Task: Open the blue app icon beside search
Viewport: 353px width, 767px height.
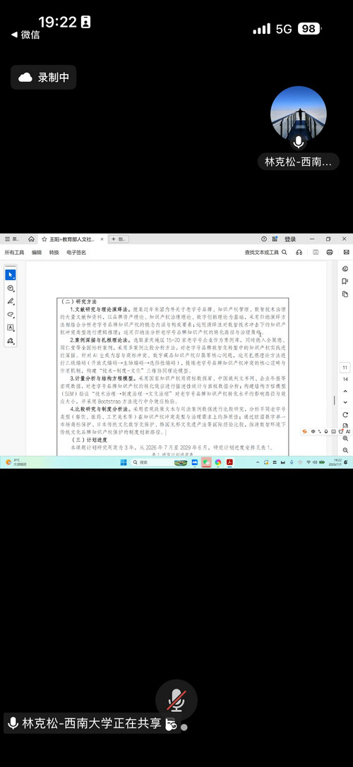Action: coord(195,462)
